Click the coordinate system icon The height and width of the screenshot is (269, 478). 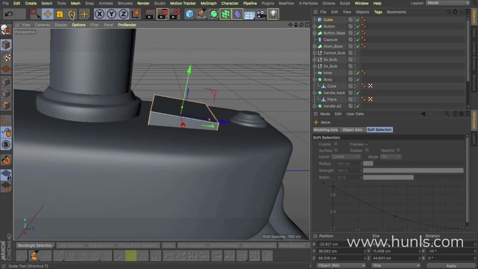135,14
